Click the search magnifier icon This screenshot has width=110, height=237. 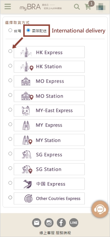click(x=77, y=7)
